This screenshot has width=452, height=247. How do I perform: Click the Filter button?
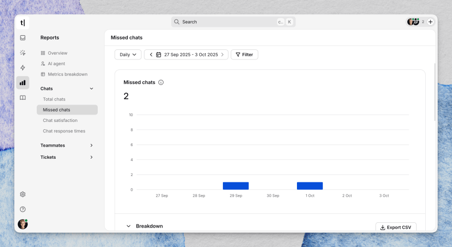pyautogui.click(x=244, y=55)
